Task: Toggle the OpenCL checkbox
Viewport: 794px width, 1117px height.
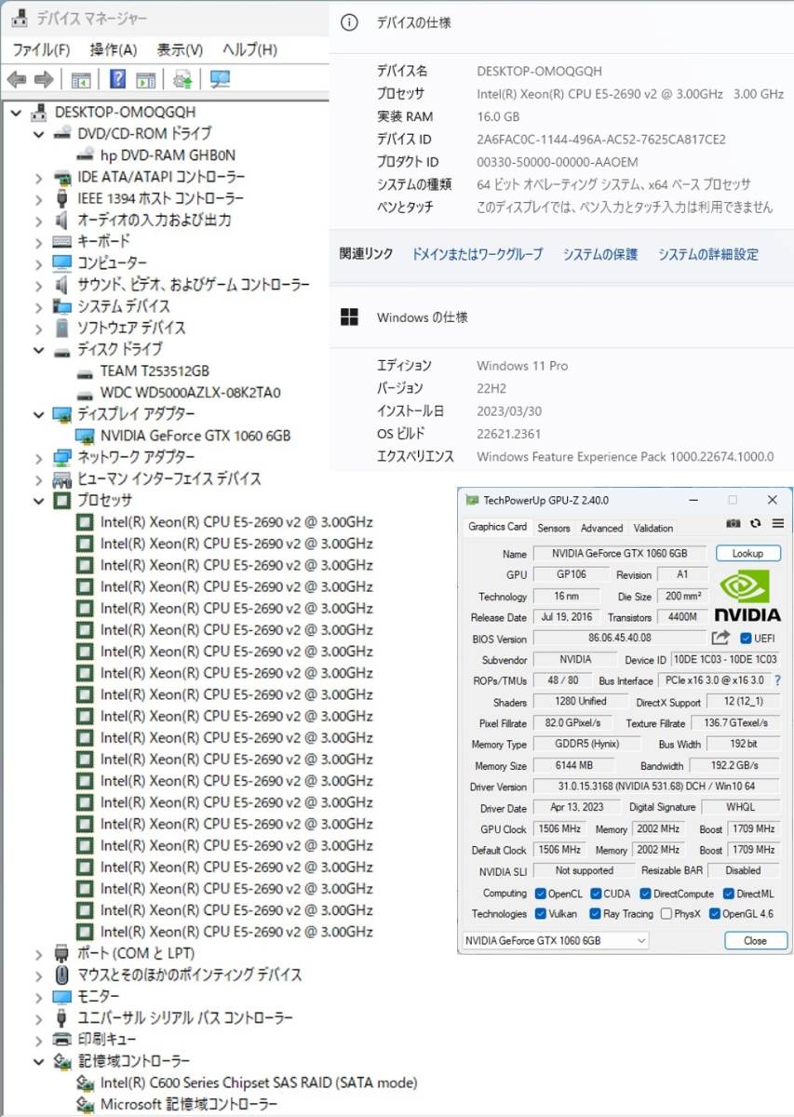Action: [x=541, y=894]
